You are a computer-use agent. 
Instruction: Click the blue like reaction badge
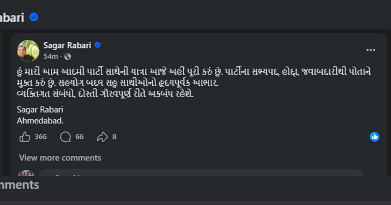point(375,137)
